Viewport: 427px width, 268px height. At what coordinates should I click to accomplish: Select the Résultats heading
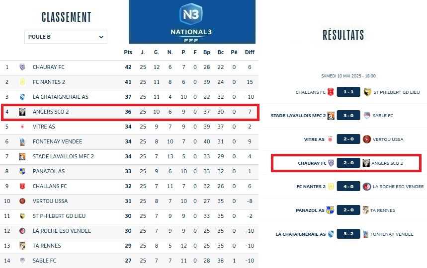pos(343,35)
